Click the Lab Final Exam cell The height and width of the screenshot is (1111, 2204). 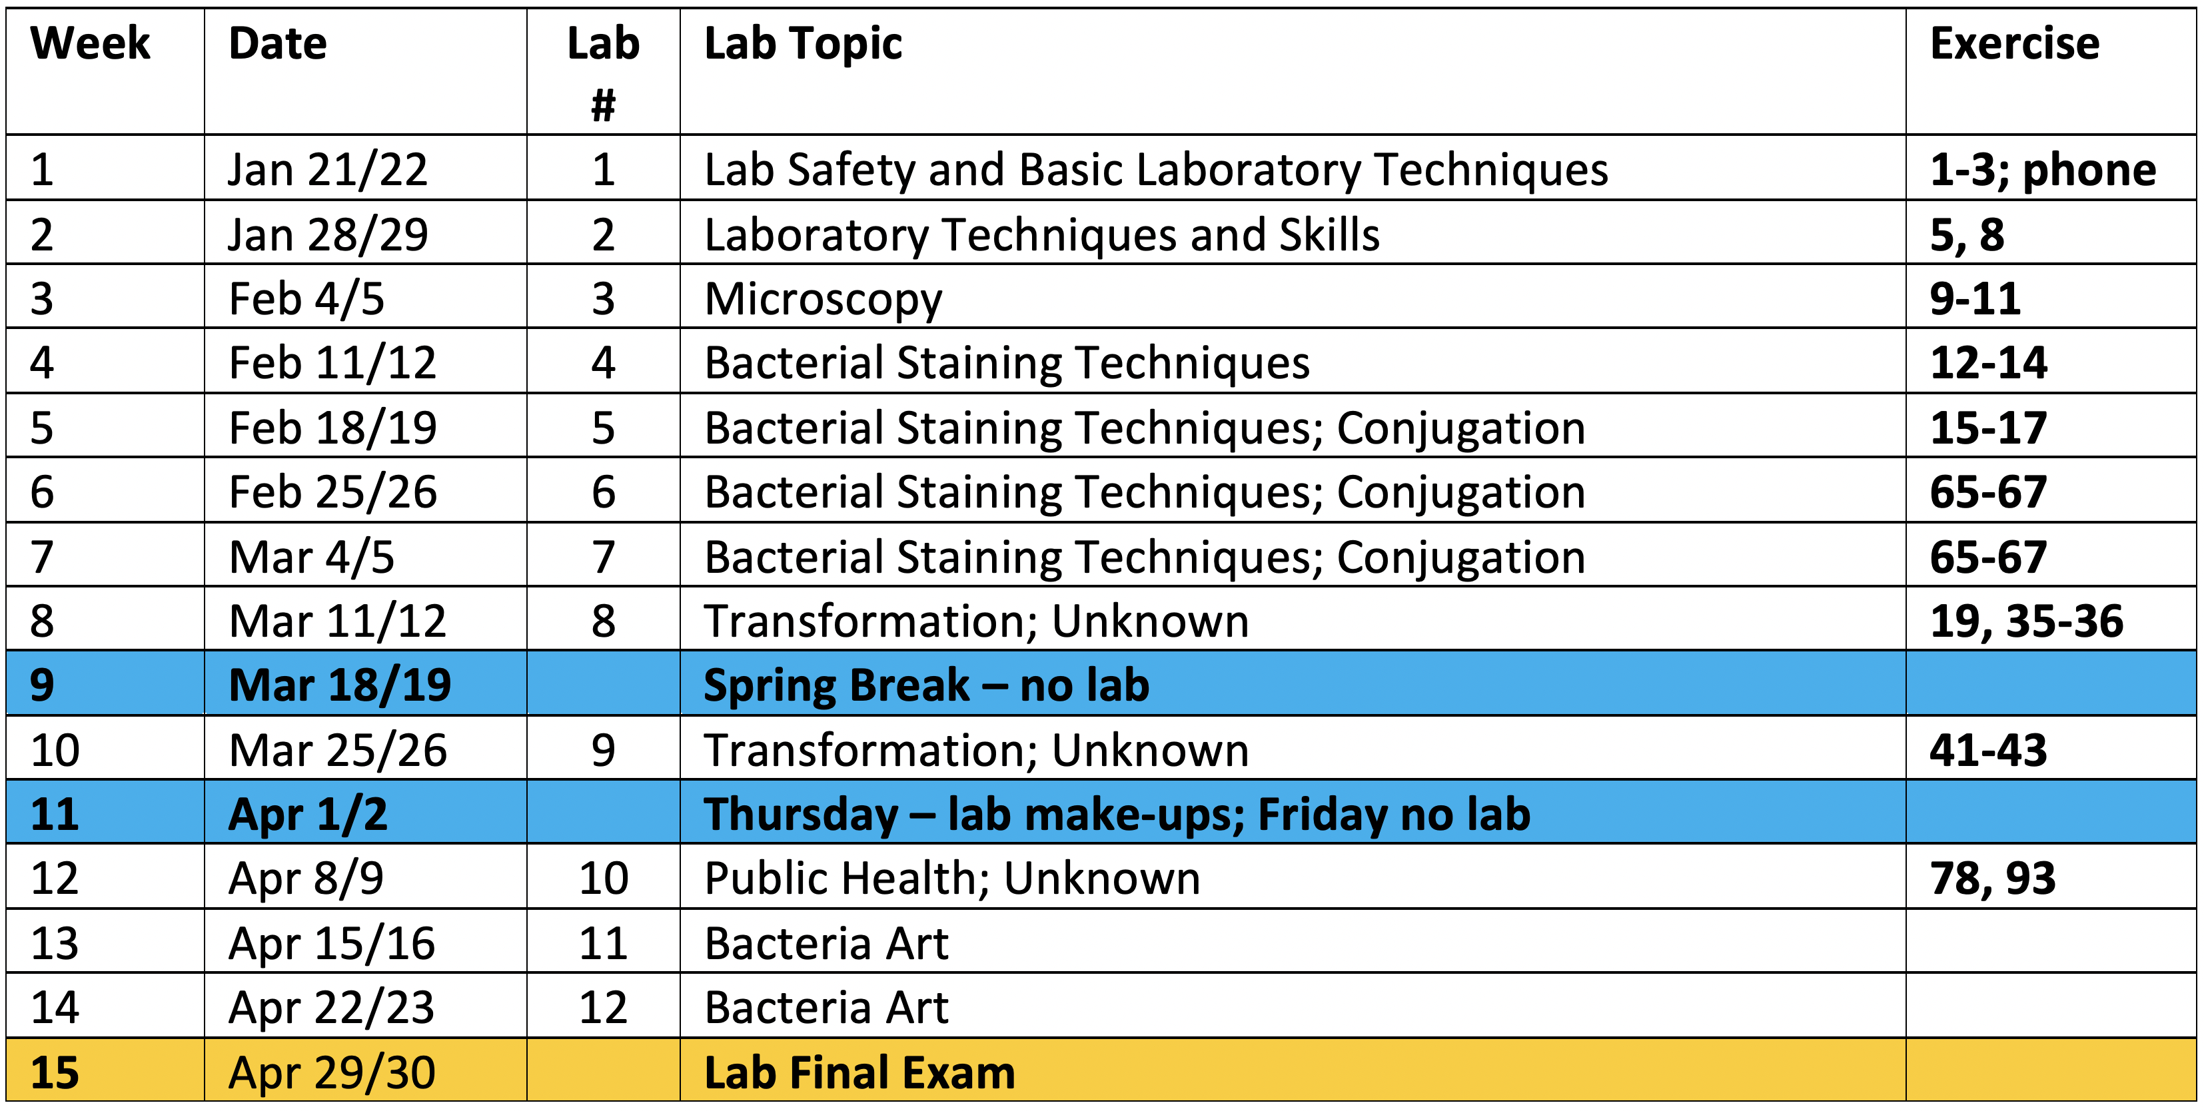(1293, 1071)
